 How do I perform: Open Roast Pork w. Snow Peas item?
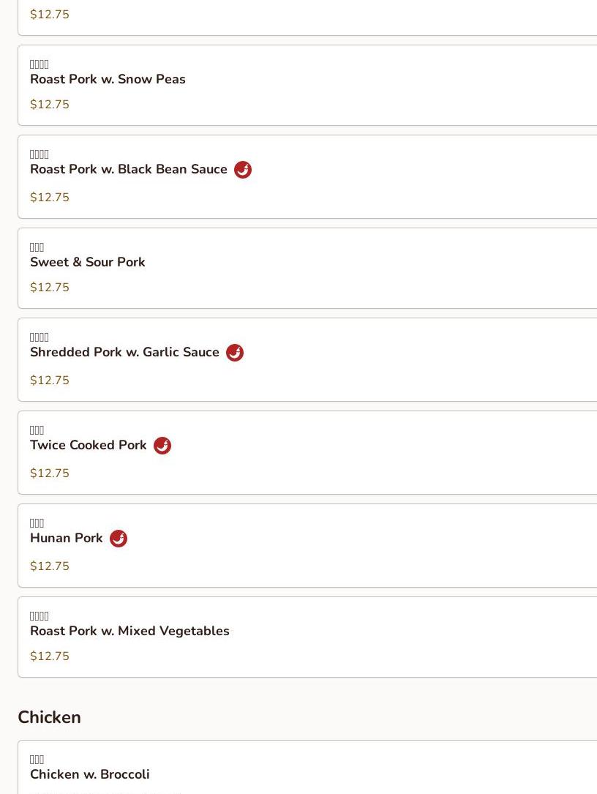pos(108,79)
